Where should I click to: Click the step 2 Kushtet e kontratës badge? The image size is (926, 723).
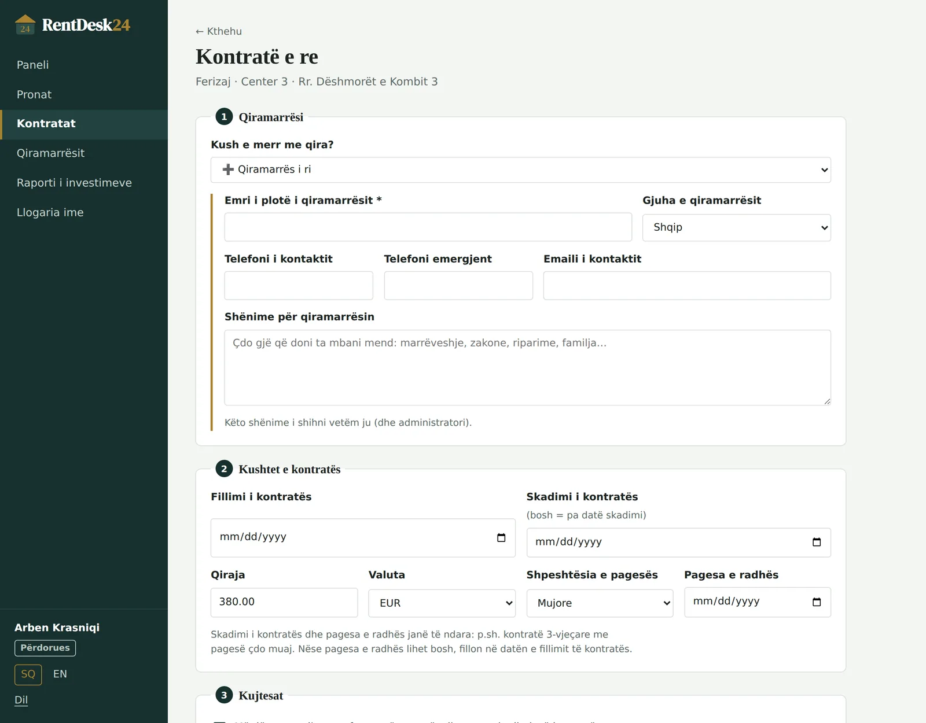point(224,469)
